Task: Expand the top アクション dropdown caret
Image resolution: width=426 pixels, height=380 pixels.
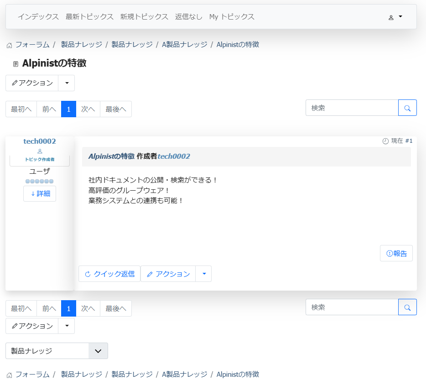Action: (x=67, y=83)
